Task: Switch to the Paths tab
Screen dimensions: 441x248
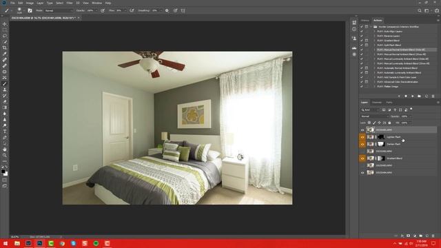Action: point(389,103)
